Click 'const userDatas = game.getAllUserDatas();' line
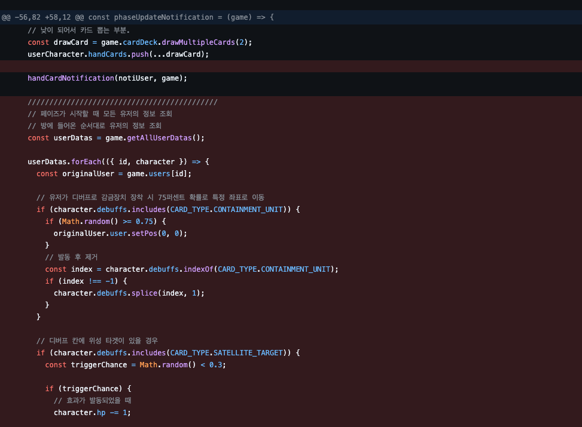 pyautogui.click(x=116, y=138)
